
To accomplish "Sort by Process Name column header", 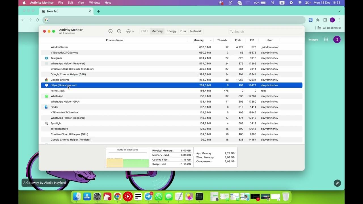I will point(115,40).
